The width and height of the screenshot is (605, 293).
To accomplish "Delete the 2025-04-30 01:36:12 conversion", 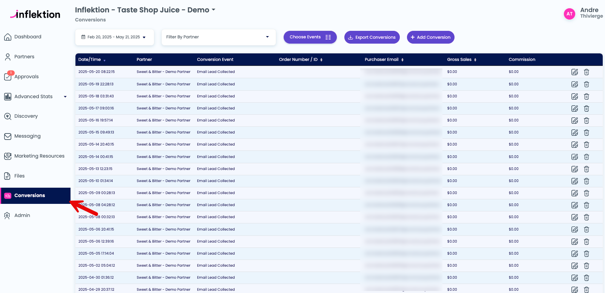I will pyautogui.click(x=587, y=278).
